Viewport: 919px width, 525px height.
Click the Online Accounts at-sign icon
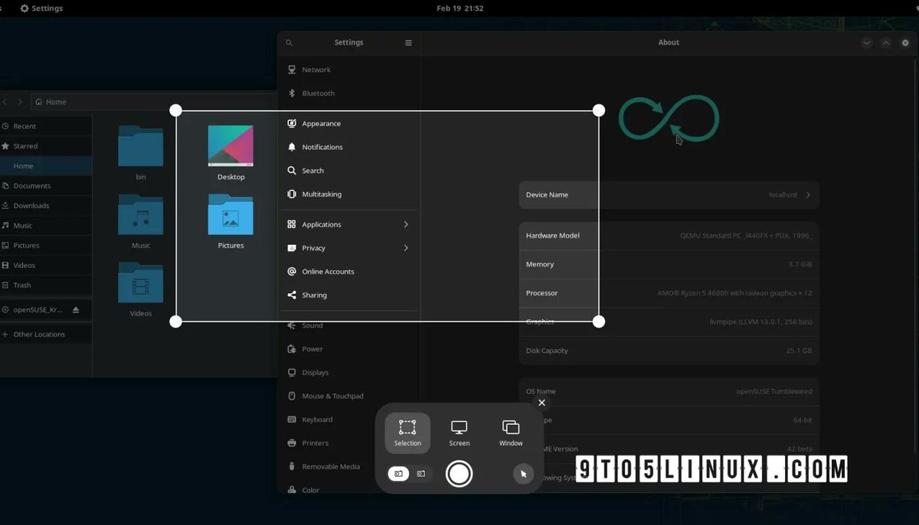tap(292, 272)
